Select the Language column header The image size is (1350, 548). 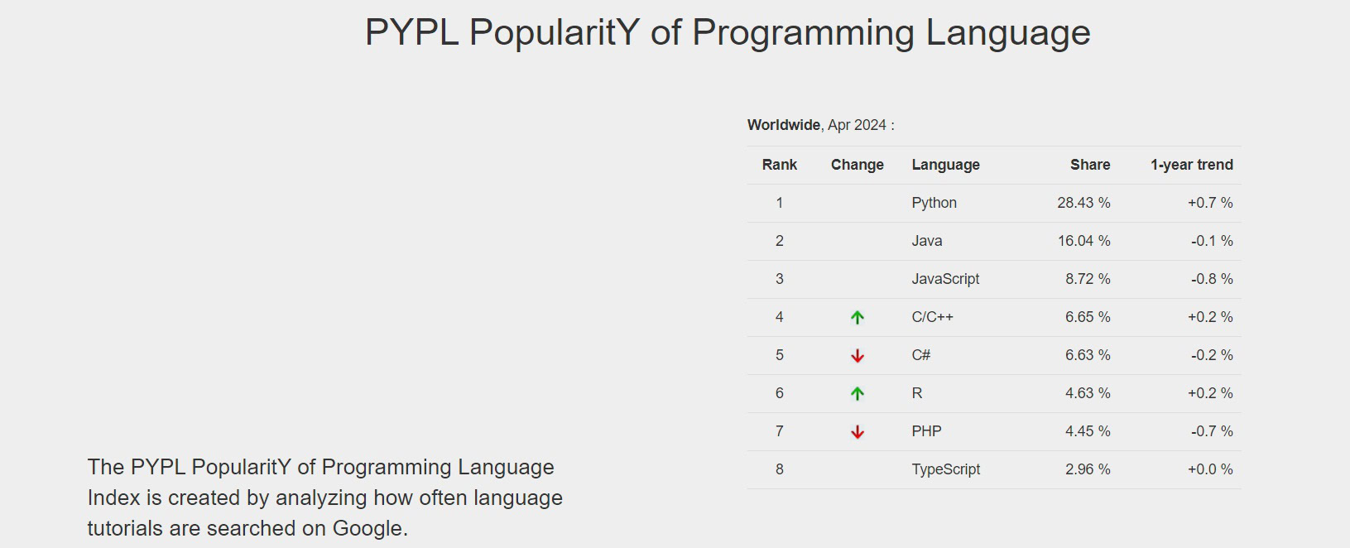tap(945, 165)
